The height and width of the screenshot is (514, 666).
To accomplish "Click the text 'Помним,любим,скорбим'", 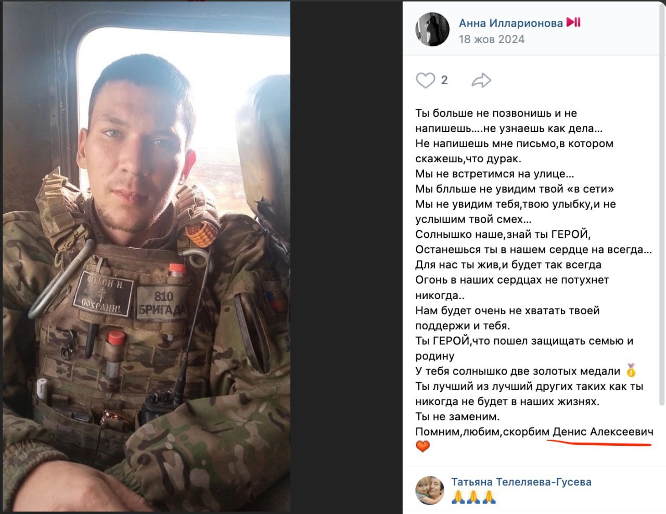I will point(482,432).
